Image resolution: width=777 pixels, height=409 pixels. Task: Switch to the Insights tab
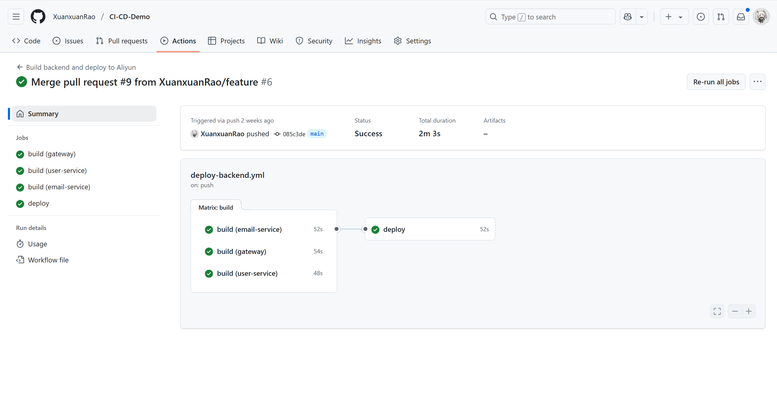[x=363, y=41]
